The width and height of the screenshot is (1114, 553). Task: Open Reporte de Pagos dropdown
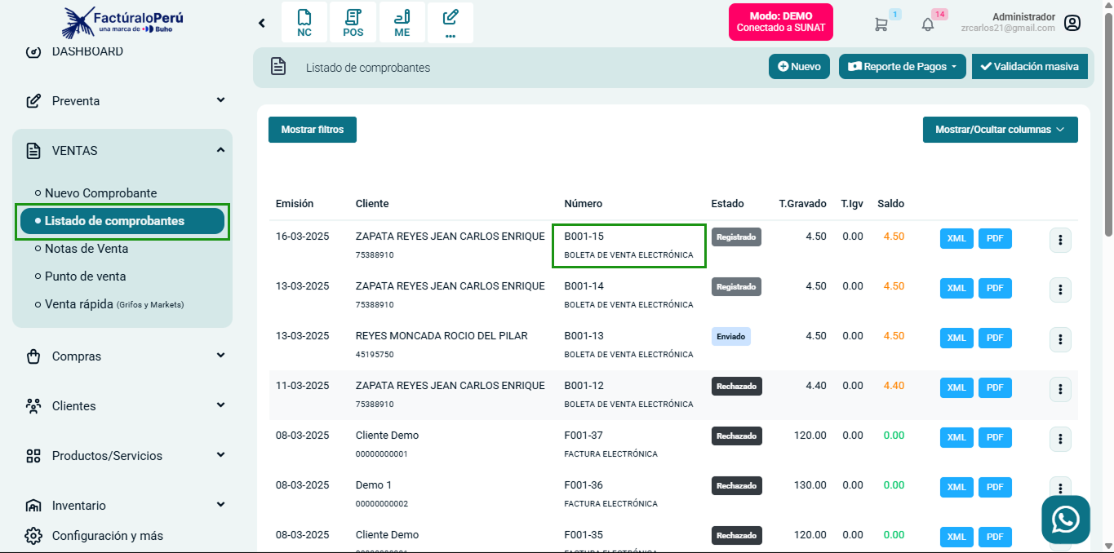coord(902,67)
